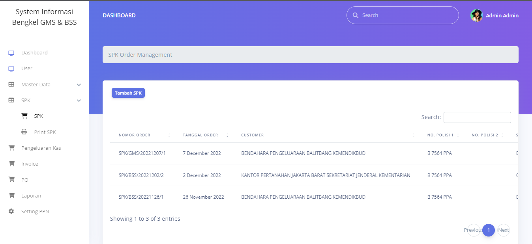Select page 1 in pagination
Viewport: 532px width, 244px height.
pyautogui.click(x=489, y=230)
